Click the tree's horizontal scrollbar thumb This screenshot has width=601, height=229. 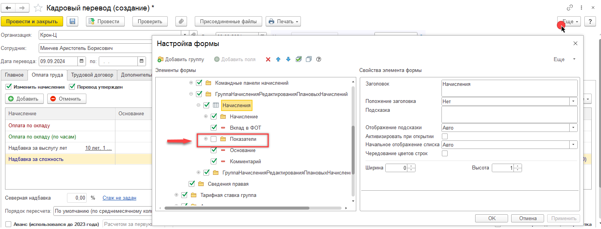[x=237, y=208]
